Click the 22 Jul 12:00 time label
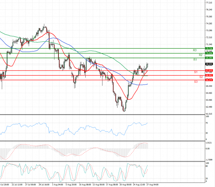This screenshot has width=215, height=187. coord(17,185)
